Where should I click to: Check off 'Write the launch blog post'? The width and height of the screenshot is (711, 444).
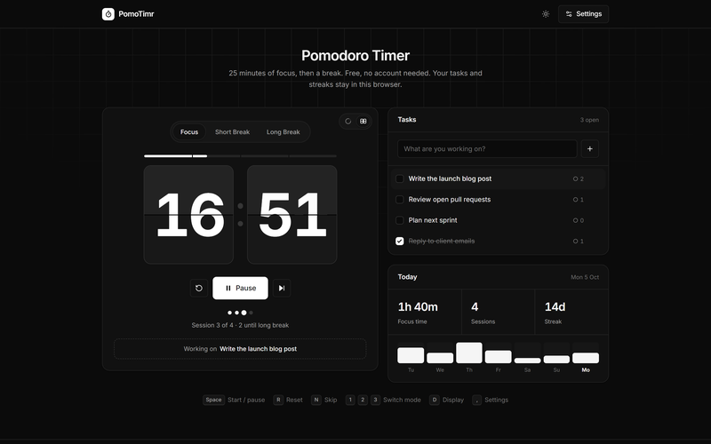pyautogui.click(x=399, y=179)
